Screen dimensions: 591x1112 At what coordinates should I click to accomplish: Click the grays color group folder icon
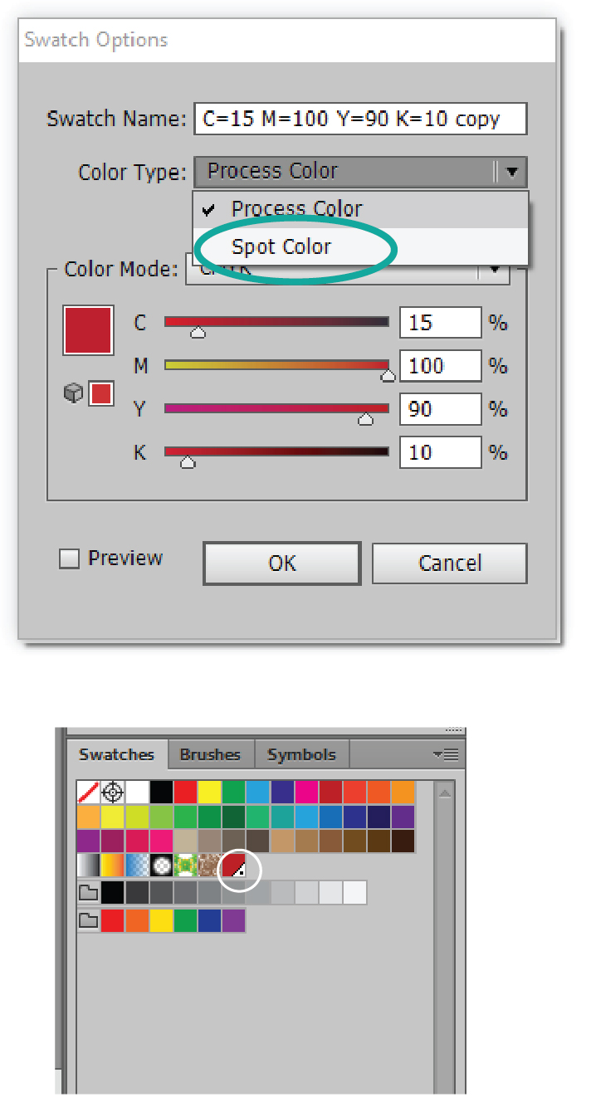88,893
